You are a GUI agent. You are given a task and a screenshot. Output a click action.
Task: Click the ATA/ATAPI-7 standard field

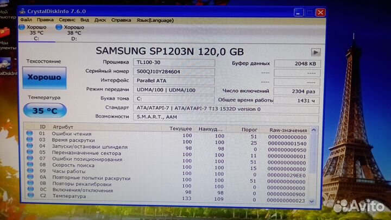226,109
